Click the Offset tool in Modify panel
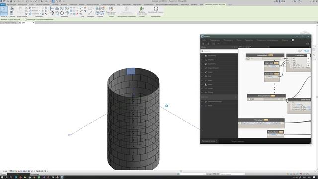The height and width of the screenshot is (179, 318). (x=57, y=8)
